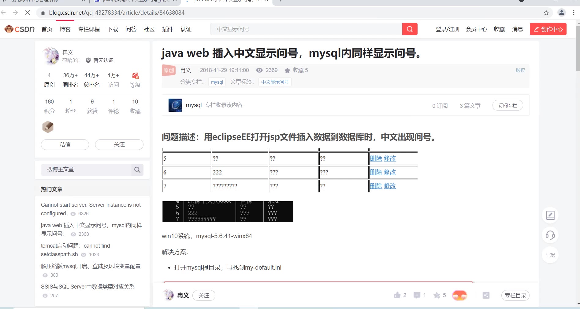Click the author level badge icon

135,75
